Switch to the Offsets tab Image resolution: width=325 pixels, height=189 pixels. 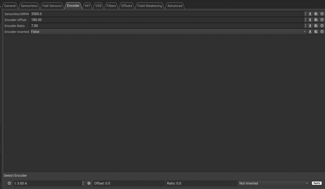click(126, 6)
